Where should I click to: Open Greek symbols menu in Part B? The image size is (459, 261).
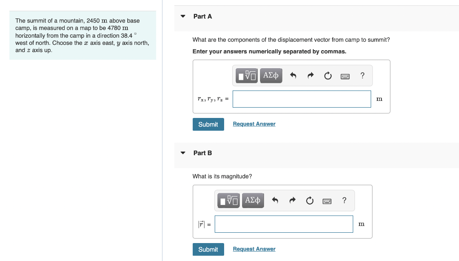point(253,200)
